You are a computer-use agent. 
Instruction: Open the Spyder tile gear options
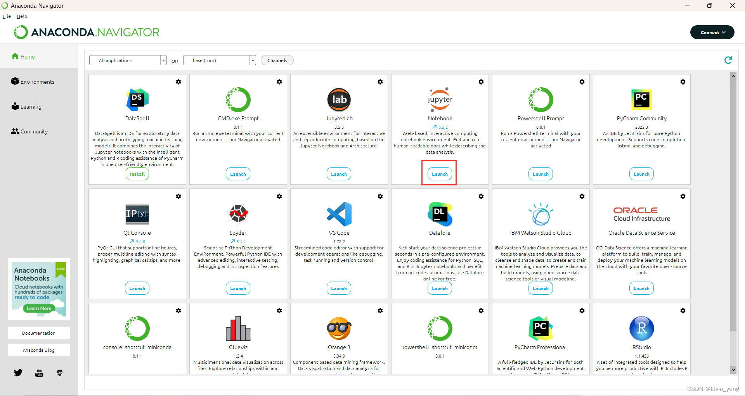tap(279, 196)
